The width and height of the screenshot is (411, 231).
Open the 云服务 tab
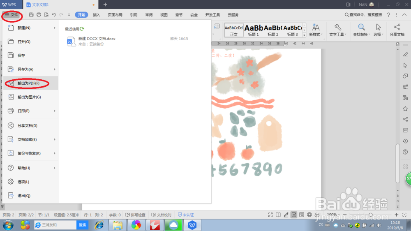233,15
